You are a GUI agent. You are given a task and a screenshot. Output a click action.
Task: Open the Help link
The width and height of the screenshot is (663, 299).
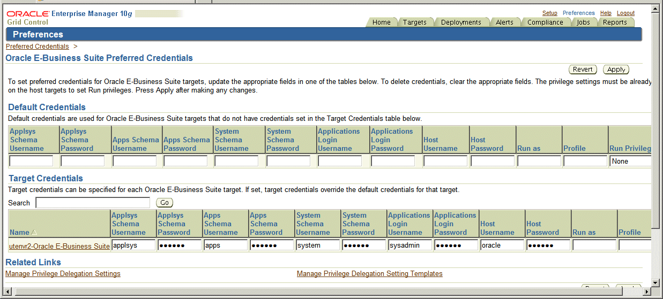click(606, 13)
